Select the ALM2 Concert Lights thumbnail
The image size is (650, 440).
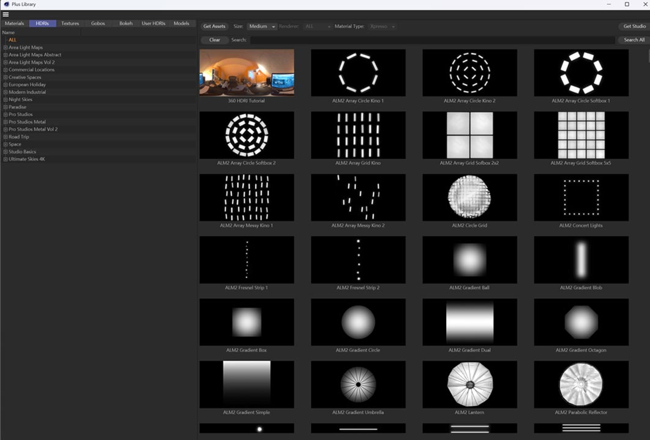tap(581, 197)
